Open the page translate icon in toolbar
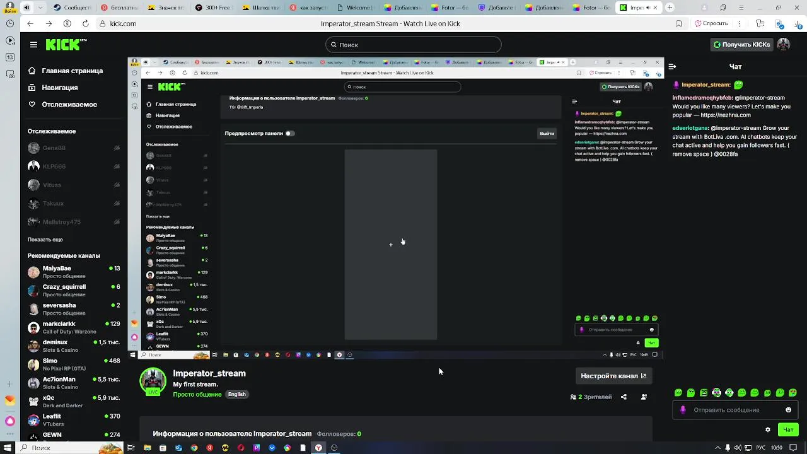Viewport: 807px width, 454px height. 760,23
